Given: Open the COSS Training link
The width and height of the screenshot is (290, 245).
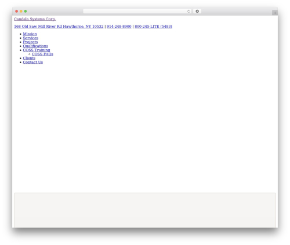Looking at the screenshot, I should (x=37, y=50).
